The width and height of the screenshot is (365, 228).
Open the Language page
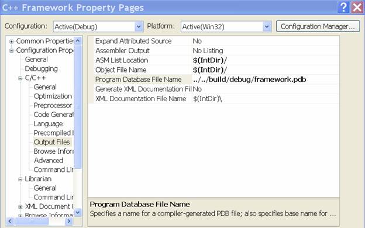point(48,124)
